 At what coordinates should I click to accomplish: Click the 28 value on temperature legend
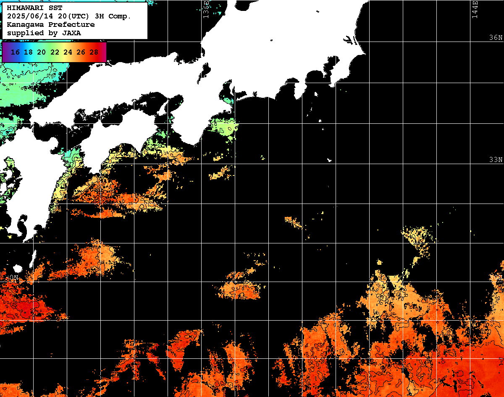point(94,52)
